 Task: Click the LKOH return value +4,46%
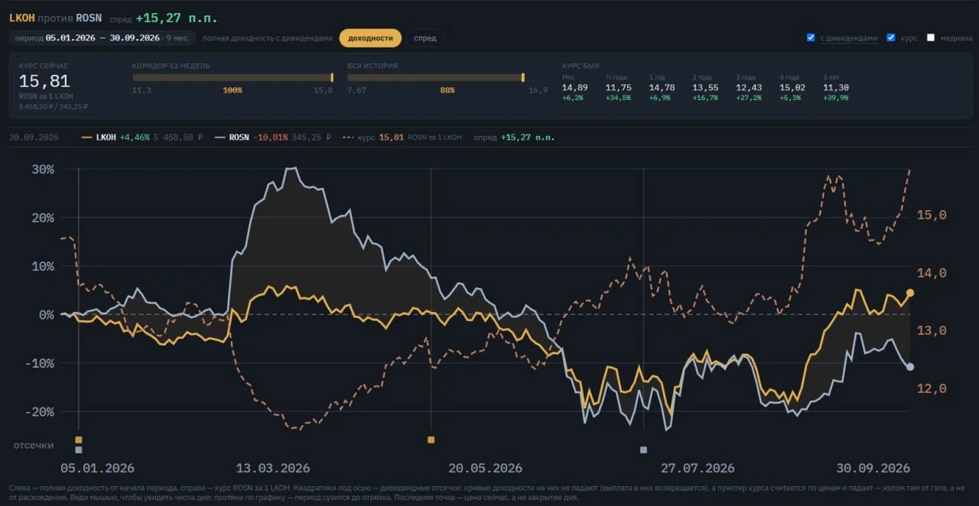point(135,138)
